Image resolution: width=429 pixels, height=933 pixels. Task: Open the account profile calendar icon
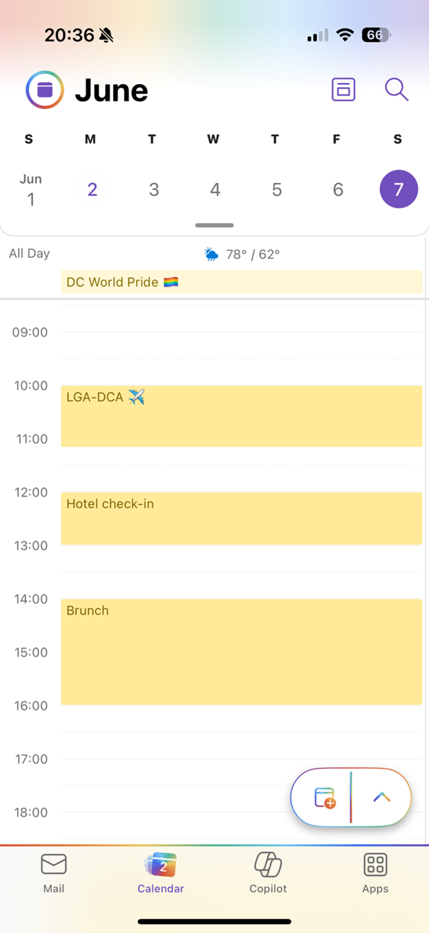tap(45, 90)
